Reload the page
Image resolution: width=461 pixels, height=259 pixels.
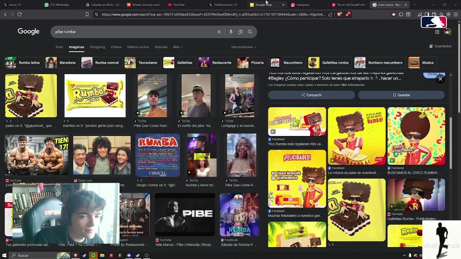point(19,14)
